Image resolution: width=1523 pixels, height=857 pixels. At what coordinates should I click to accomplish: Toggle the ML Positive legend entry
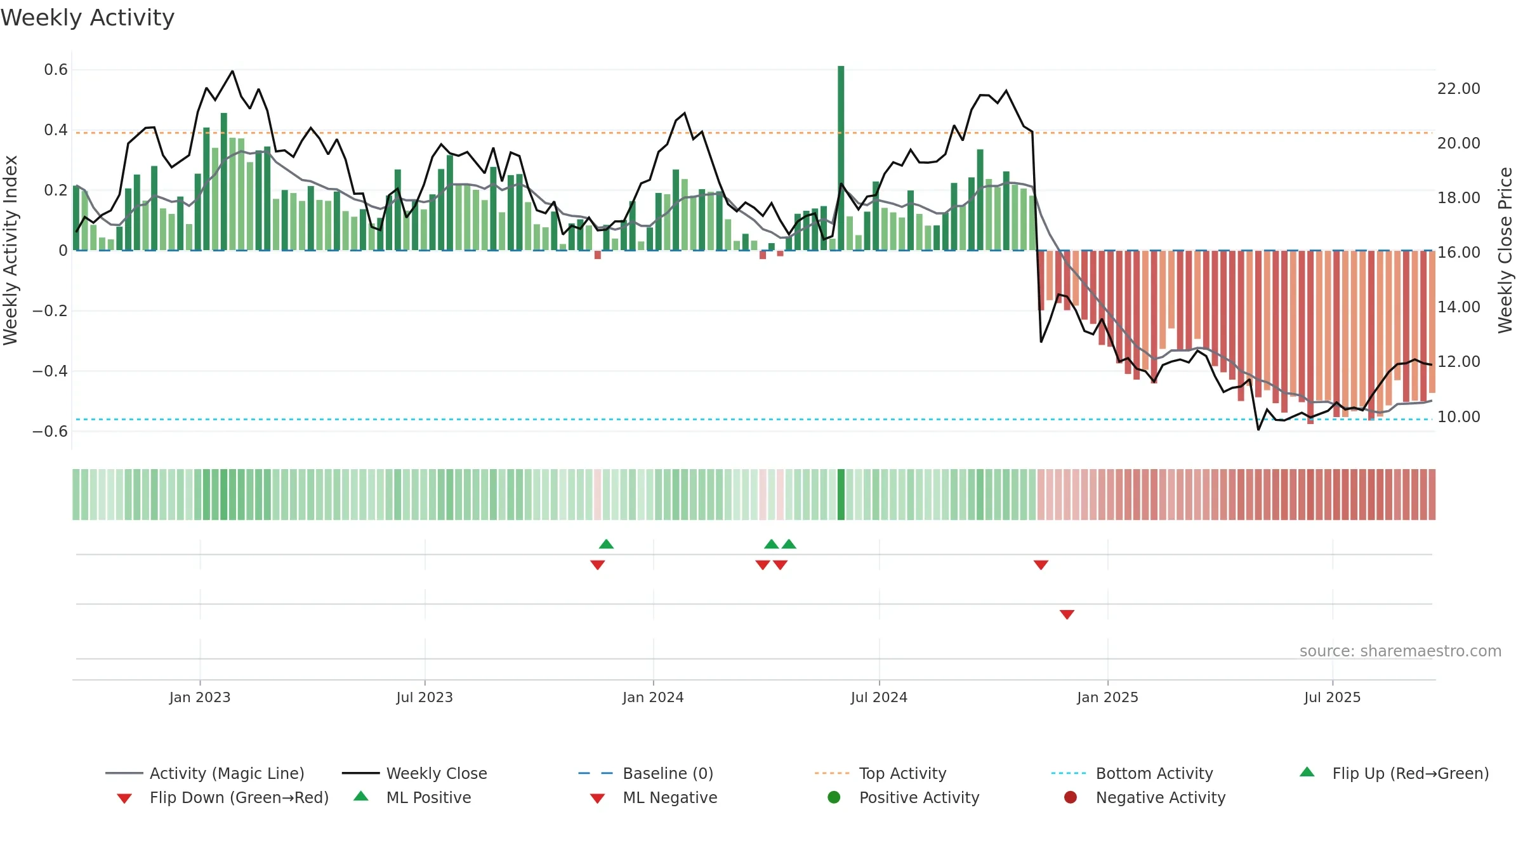pos(412,797)
